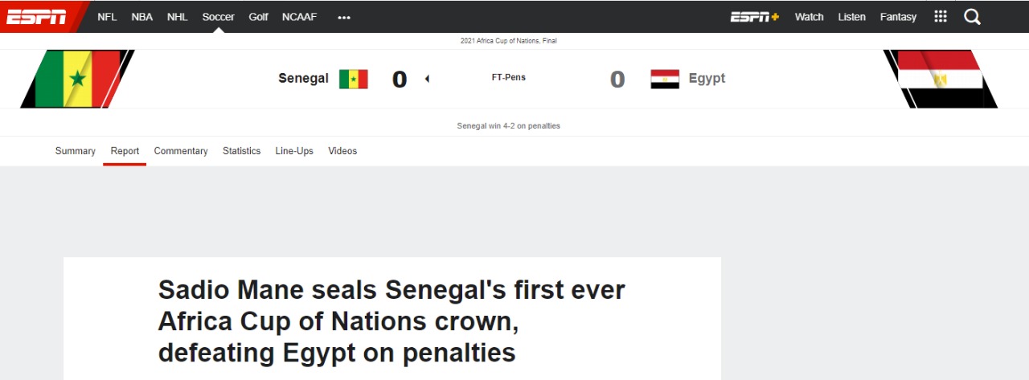Switch to the Summary tab
The height and width of the screenshot is (380, 1029).
click(x=76, y=151)
